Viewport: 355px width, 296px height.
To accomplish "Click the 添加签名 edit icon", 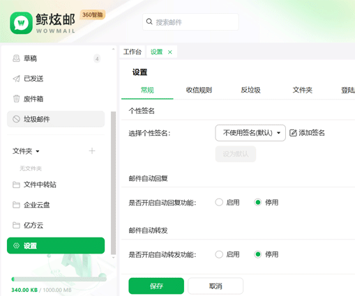I will click(293, 133).
